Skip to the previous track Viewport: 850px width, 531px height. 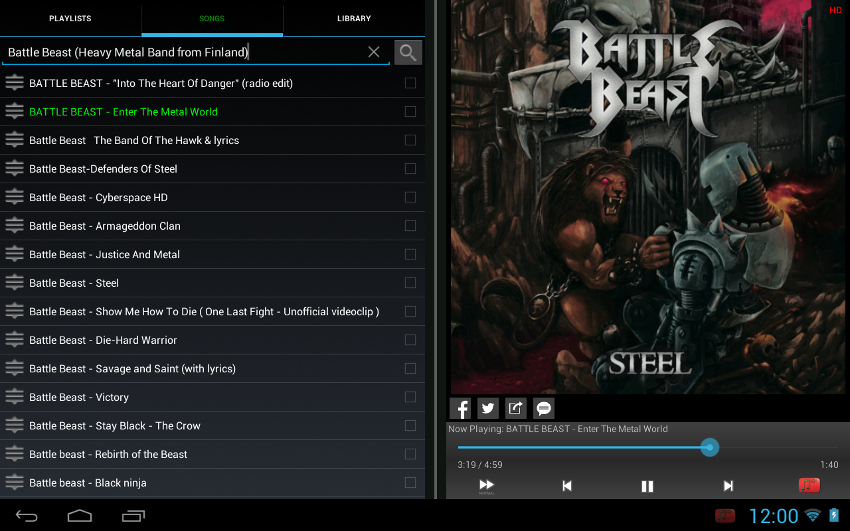pos(567,486)
